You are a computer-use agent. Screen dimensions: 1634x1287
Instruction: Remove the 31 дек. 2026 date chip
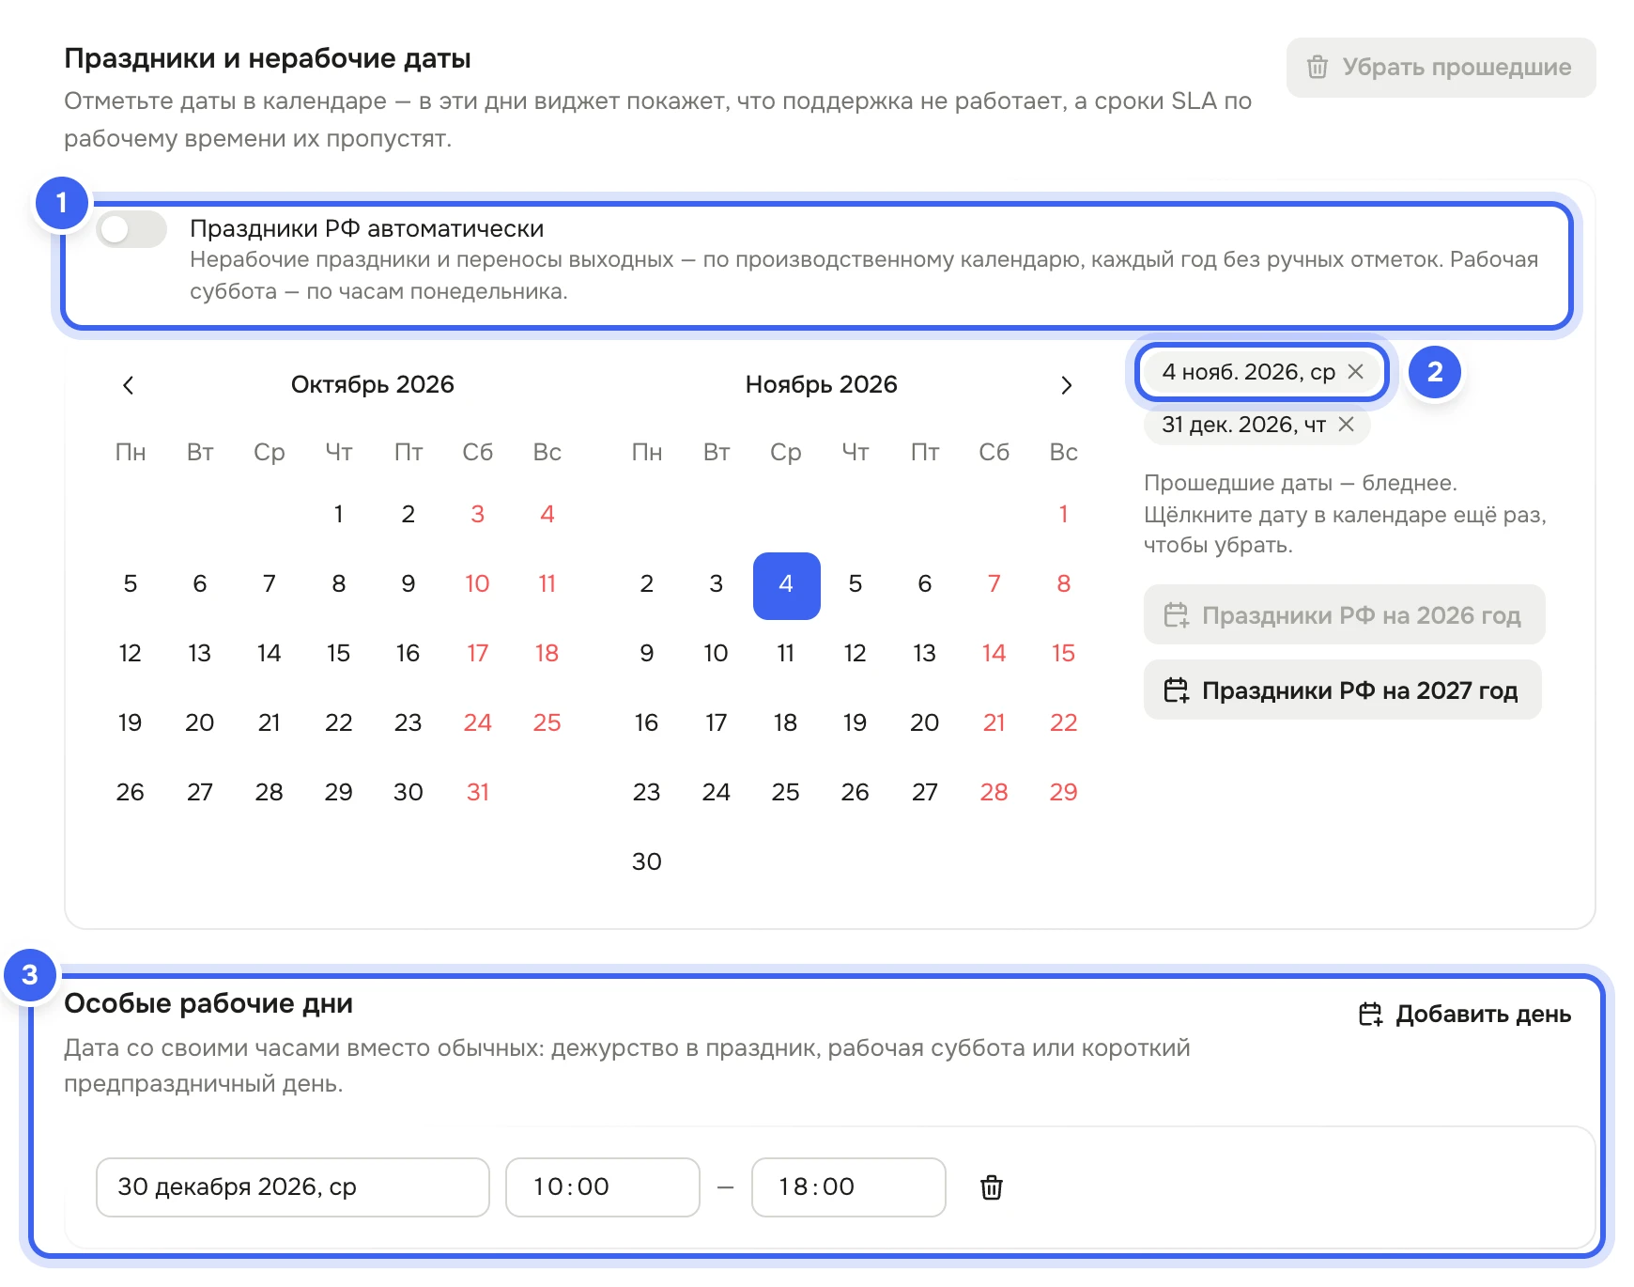(1346, 425)
